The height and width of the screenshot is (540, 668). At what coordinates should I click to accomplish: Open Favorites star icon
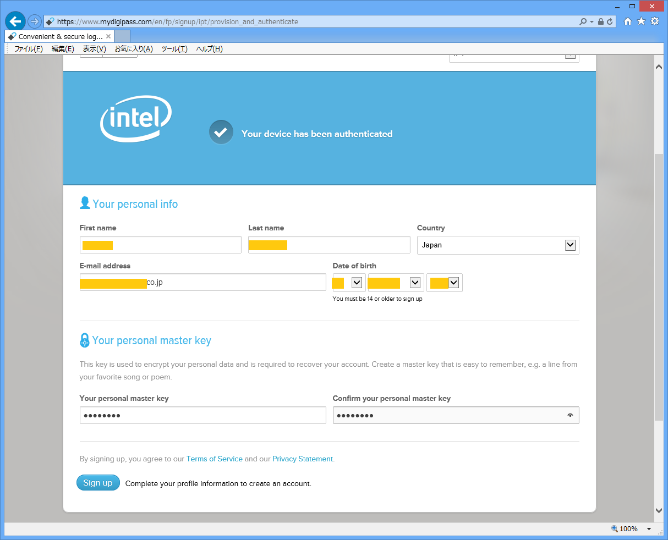coord(641,21)
